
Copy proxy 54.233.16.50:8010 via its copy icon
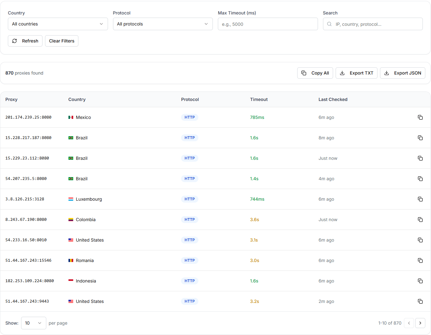(420, 240)
